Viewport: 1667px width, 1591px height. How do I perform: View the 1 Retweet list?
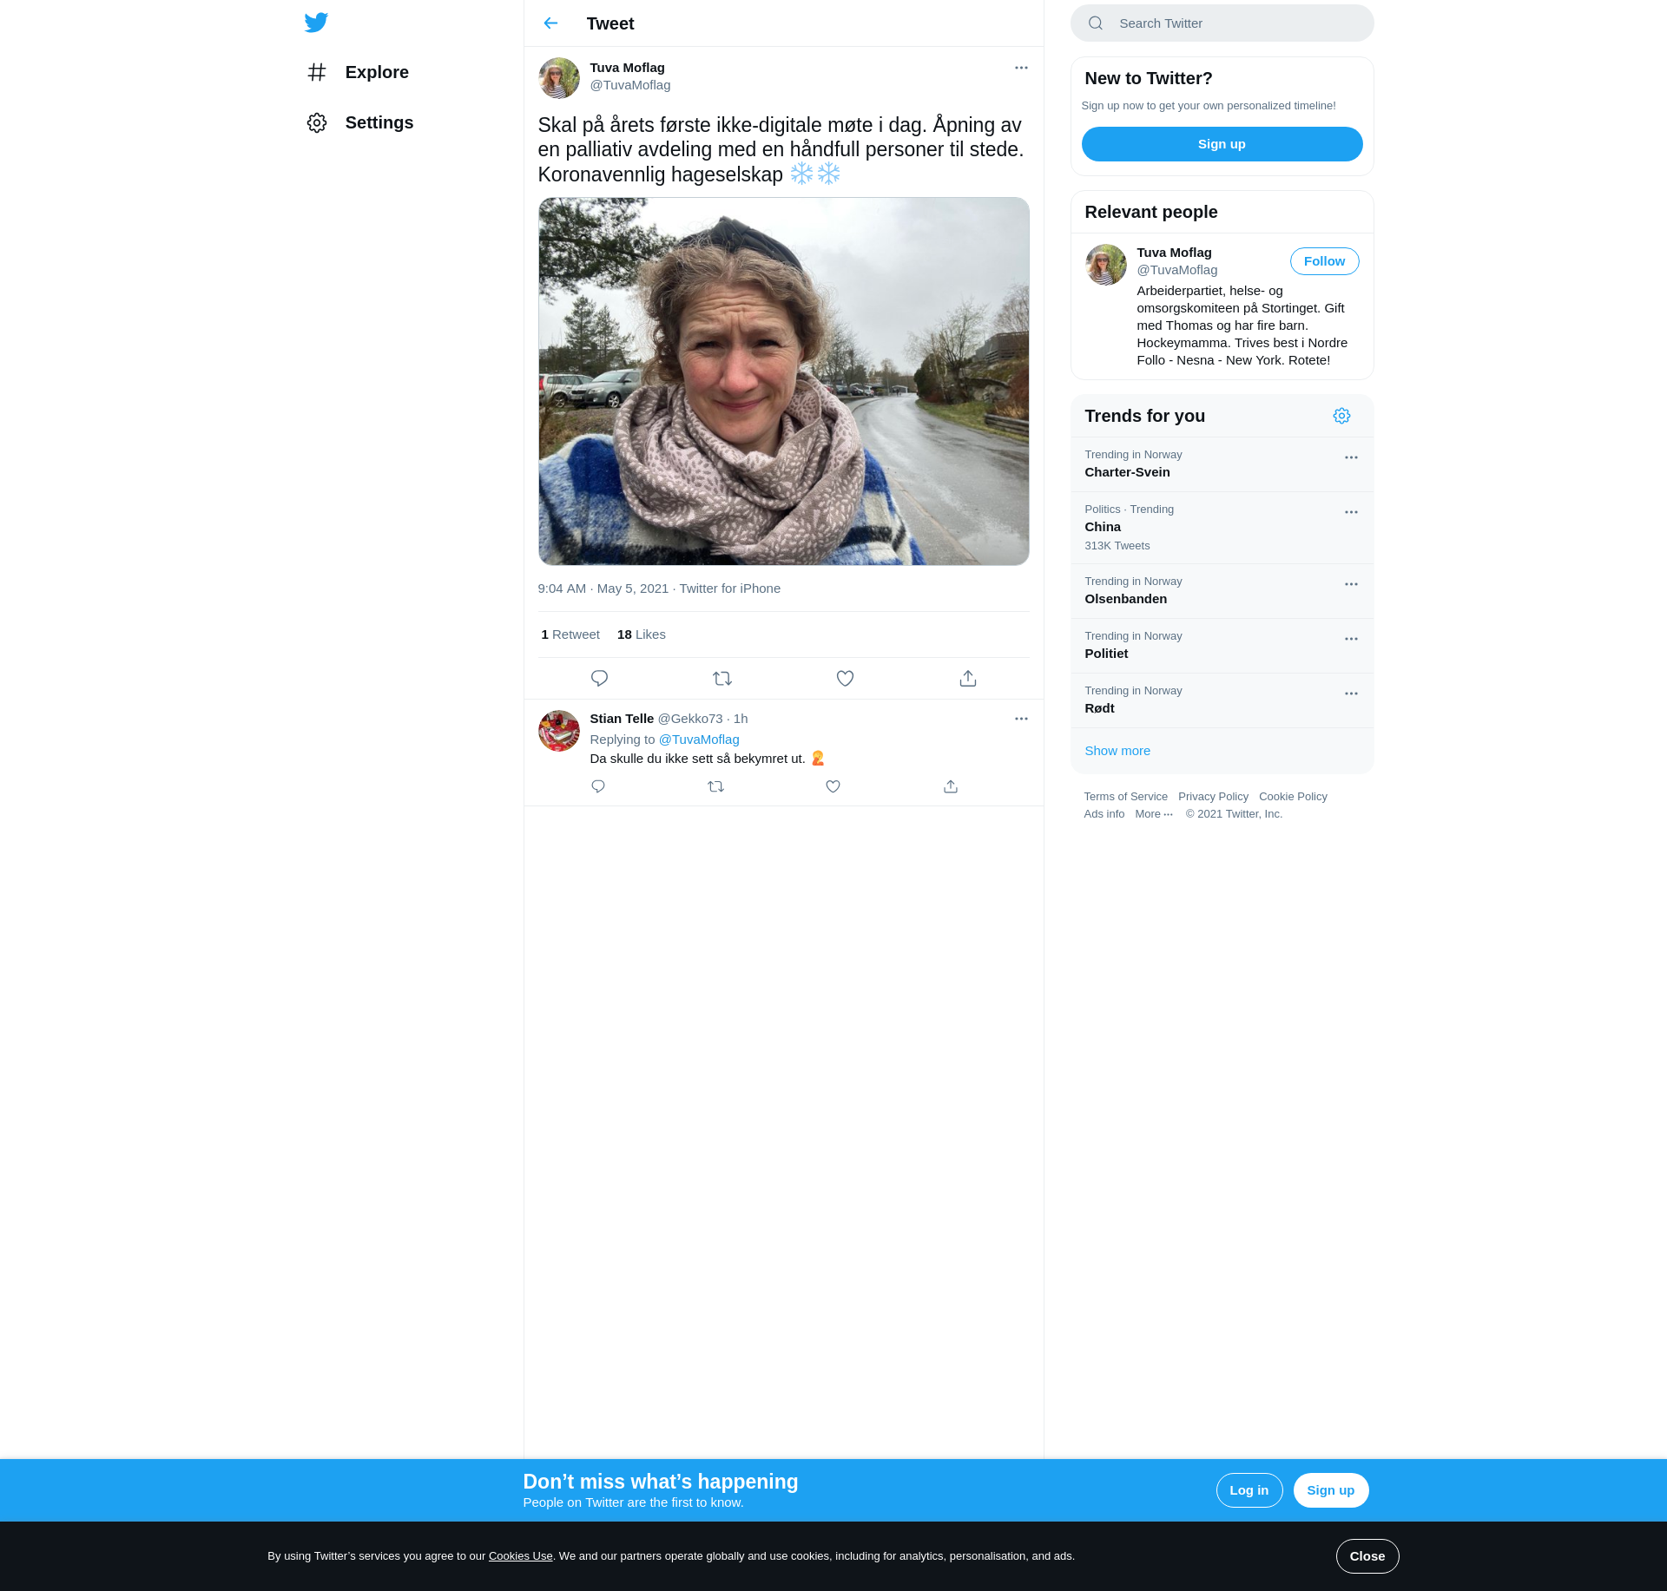tap(570, 634)
